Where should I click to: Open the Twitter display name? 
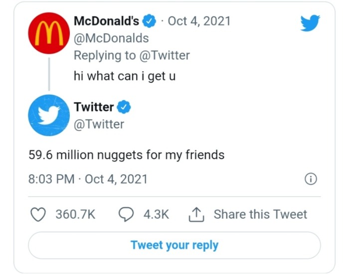click(94, 107)
